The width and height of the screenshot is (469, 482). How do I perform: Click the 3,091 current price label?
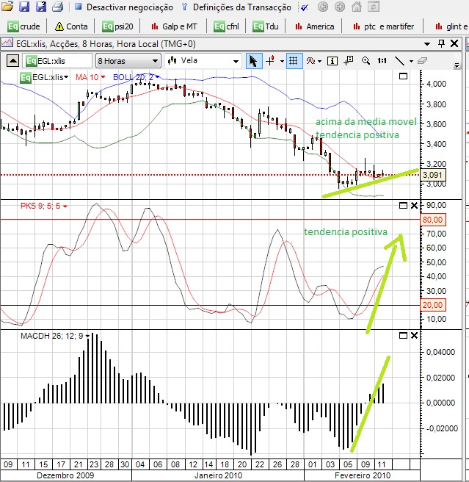click(432, 175)
